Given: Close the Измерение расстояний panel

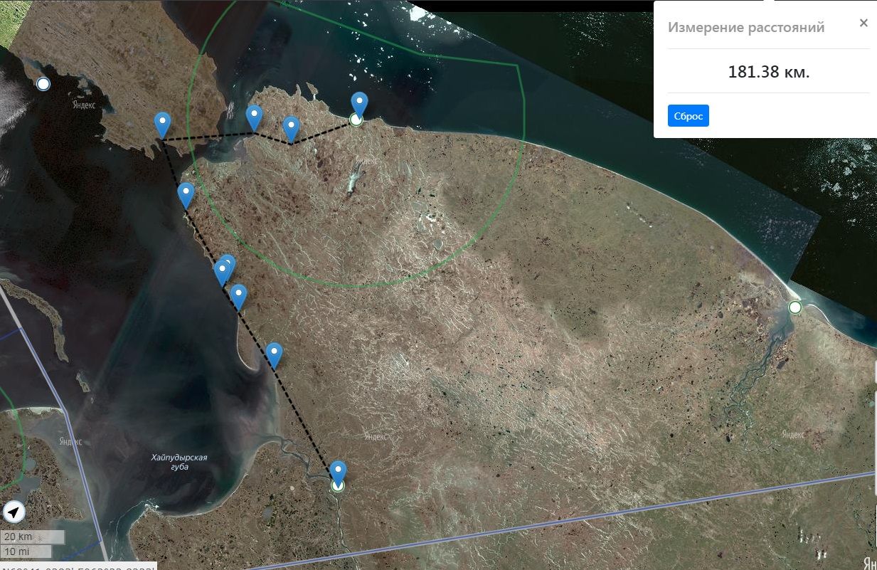Looking at the screenshot, I should click(863, 23).
